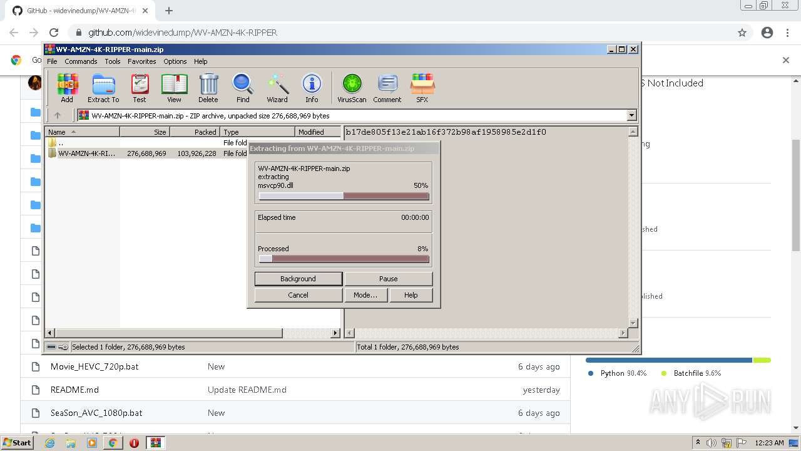Open the address path dropdown in WinRAR

pos(631,115)
